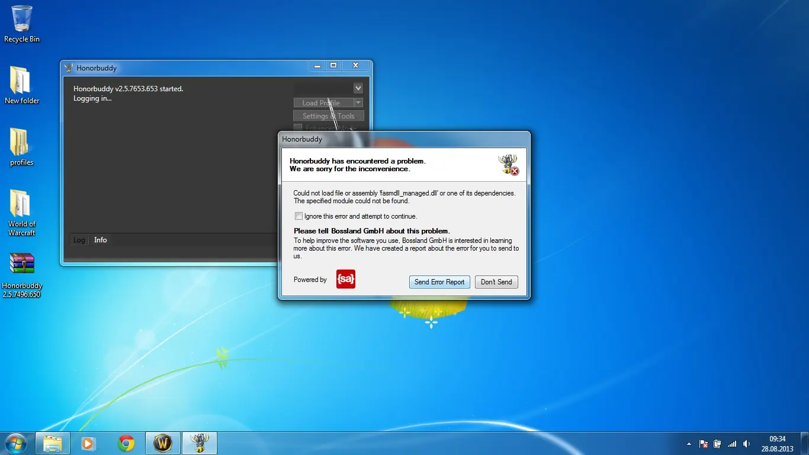Screen dimensions: 809x455
Task: Click the Load Profile button
Action: 323,103
